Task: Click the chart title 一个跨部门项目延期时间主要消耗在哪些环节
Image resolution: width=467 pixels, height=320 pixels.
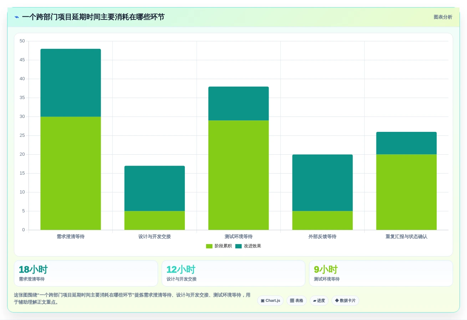Action: (x=93, y=17)
